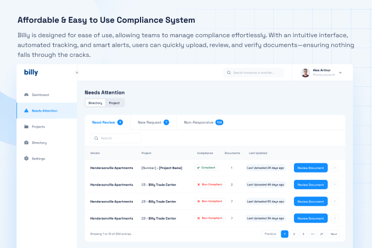Click the Needs Attention page heading
372x248 pixels.
click(x=104, y=92)
